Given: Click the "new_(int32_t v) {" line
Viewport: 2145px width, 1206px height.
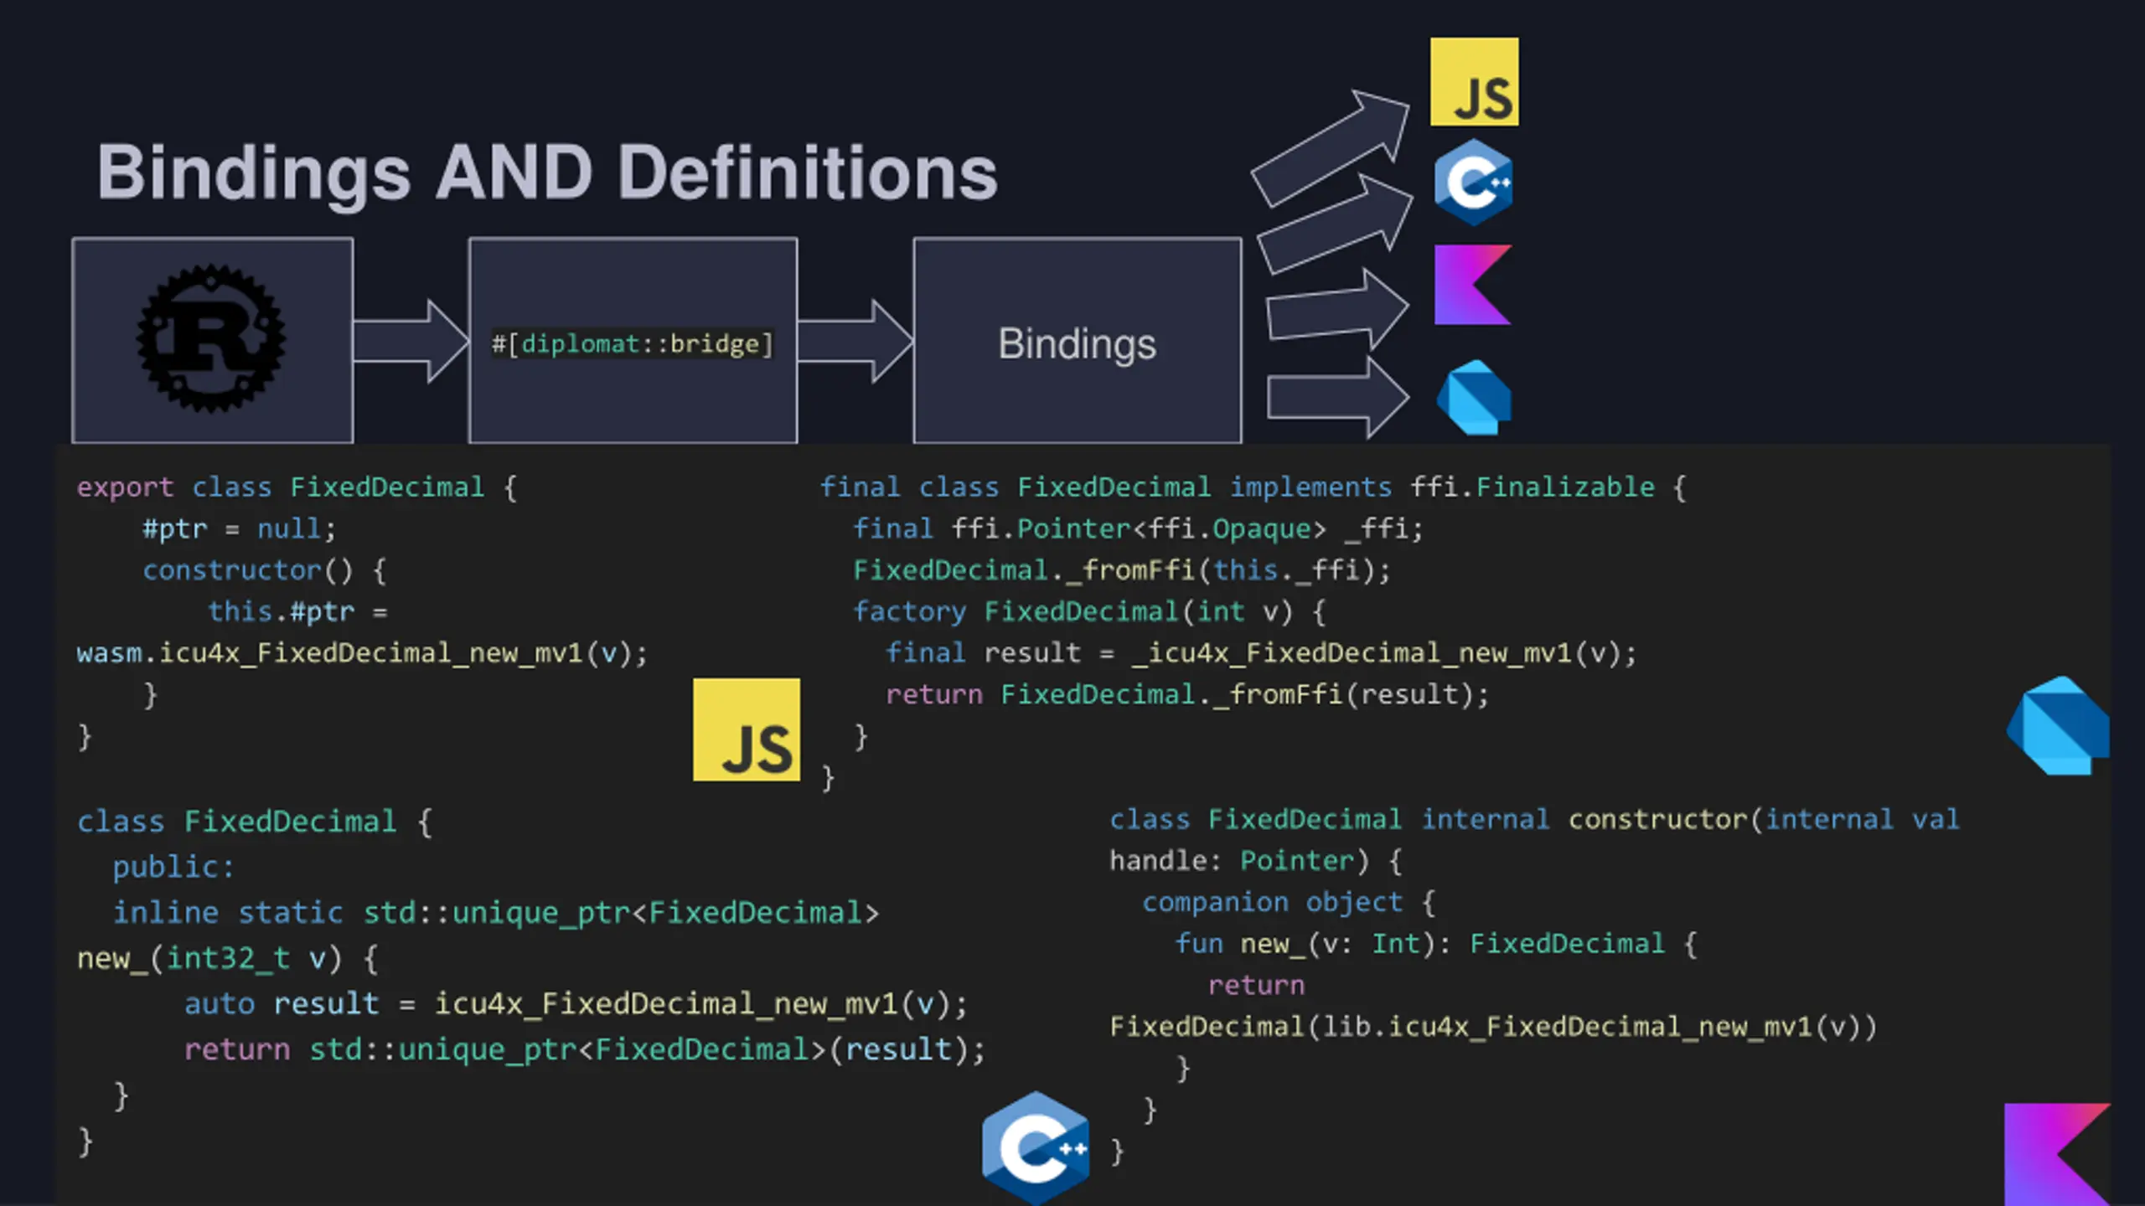Looking at the screenshot, I should click(x=228, y=958).
